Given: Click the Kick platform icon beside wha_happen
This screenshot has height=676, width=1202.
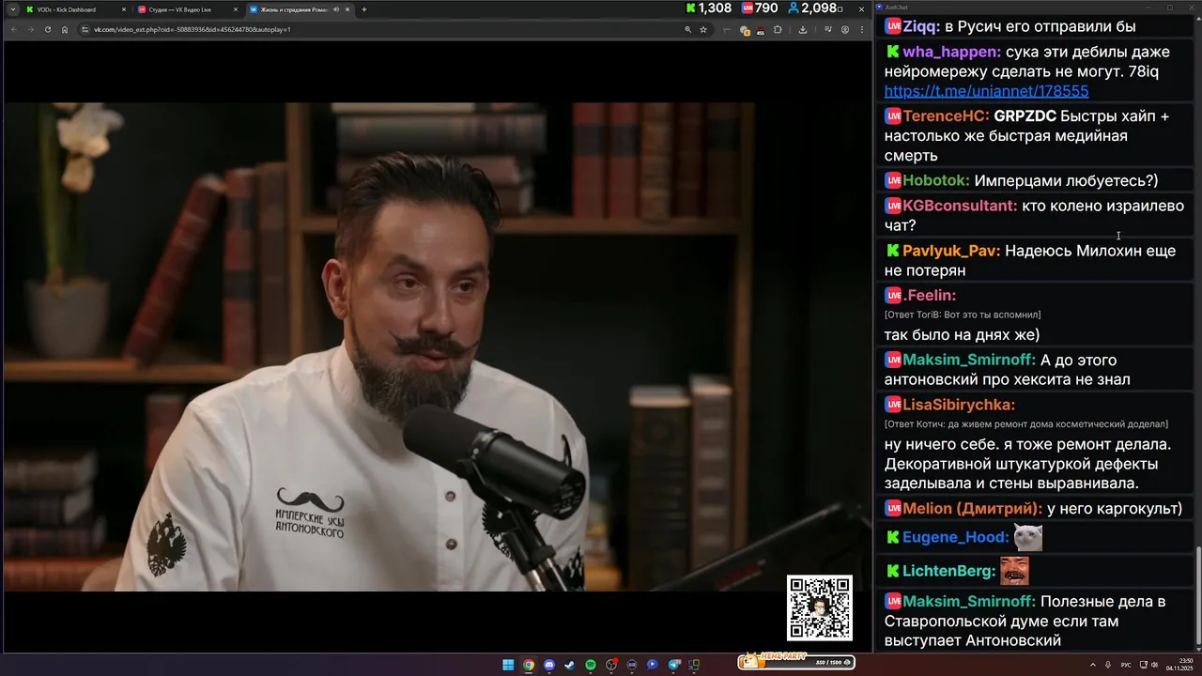Looking at the screenshot, I should point(892,52).
